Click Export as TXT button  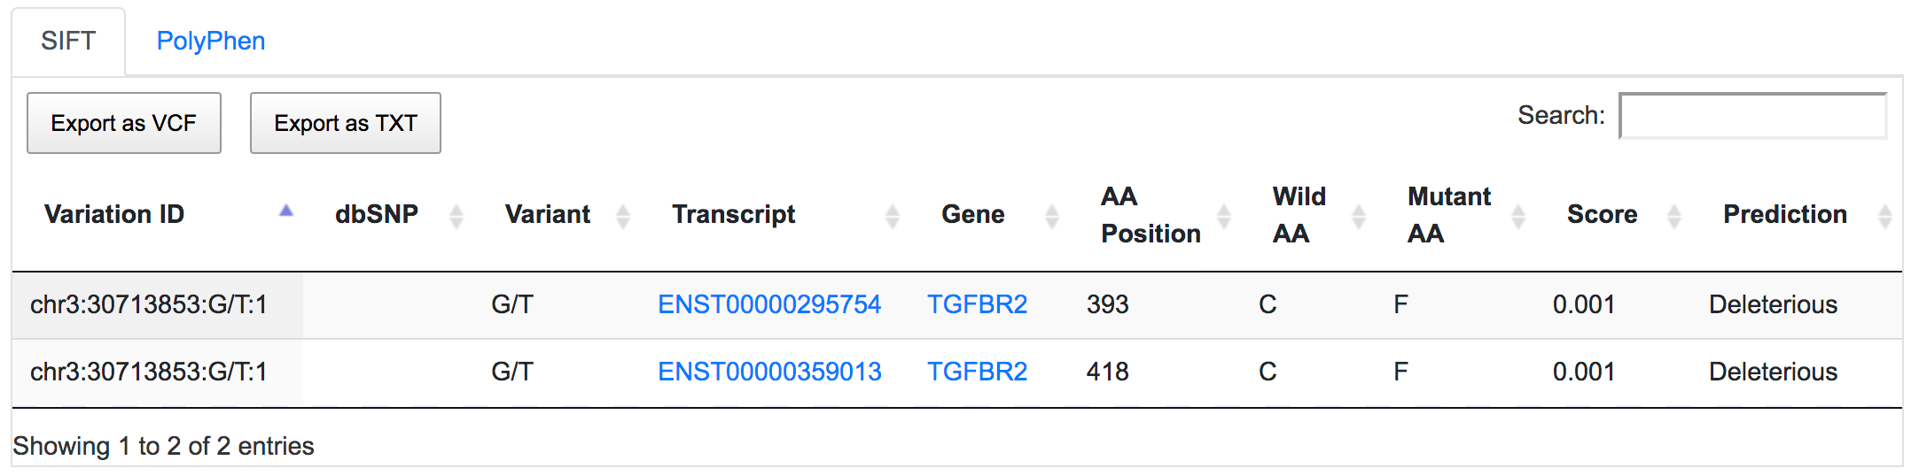tap(346, 123)
